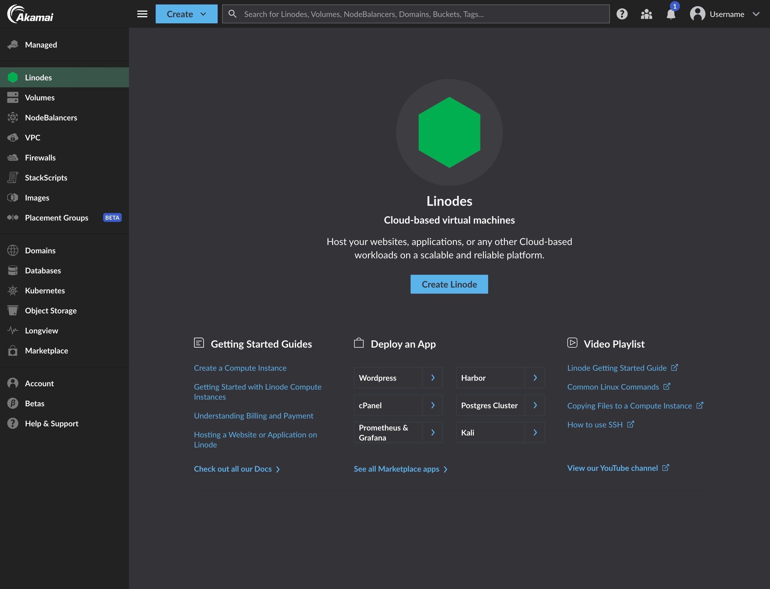Screen dimensions: 770x589
Task: Toggle the navigation hamburger menu
Action: tap(142, 14)
